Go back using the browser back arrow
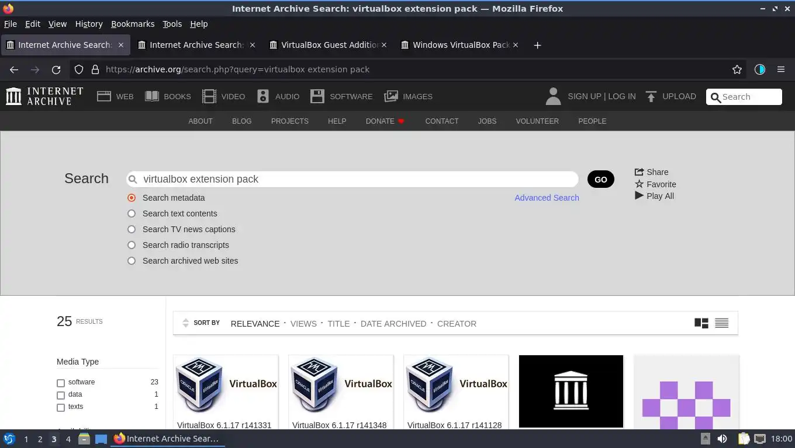The height and width of the screenshot is (448, 795). (x=14, y=69)
